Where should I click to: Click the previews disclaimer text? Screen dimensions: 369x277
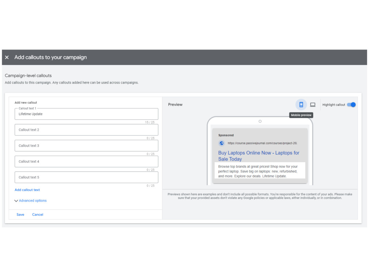coord(260,196)
